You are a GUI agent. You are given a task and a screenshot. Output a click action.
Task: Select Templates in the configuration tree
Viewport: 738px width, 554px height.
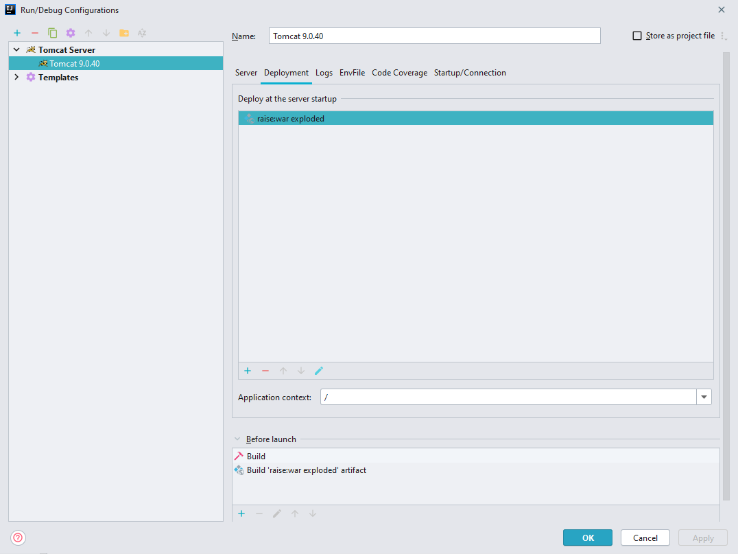pyautogui.click(x=116, y=77)
